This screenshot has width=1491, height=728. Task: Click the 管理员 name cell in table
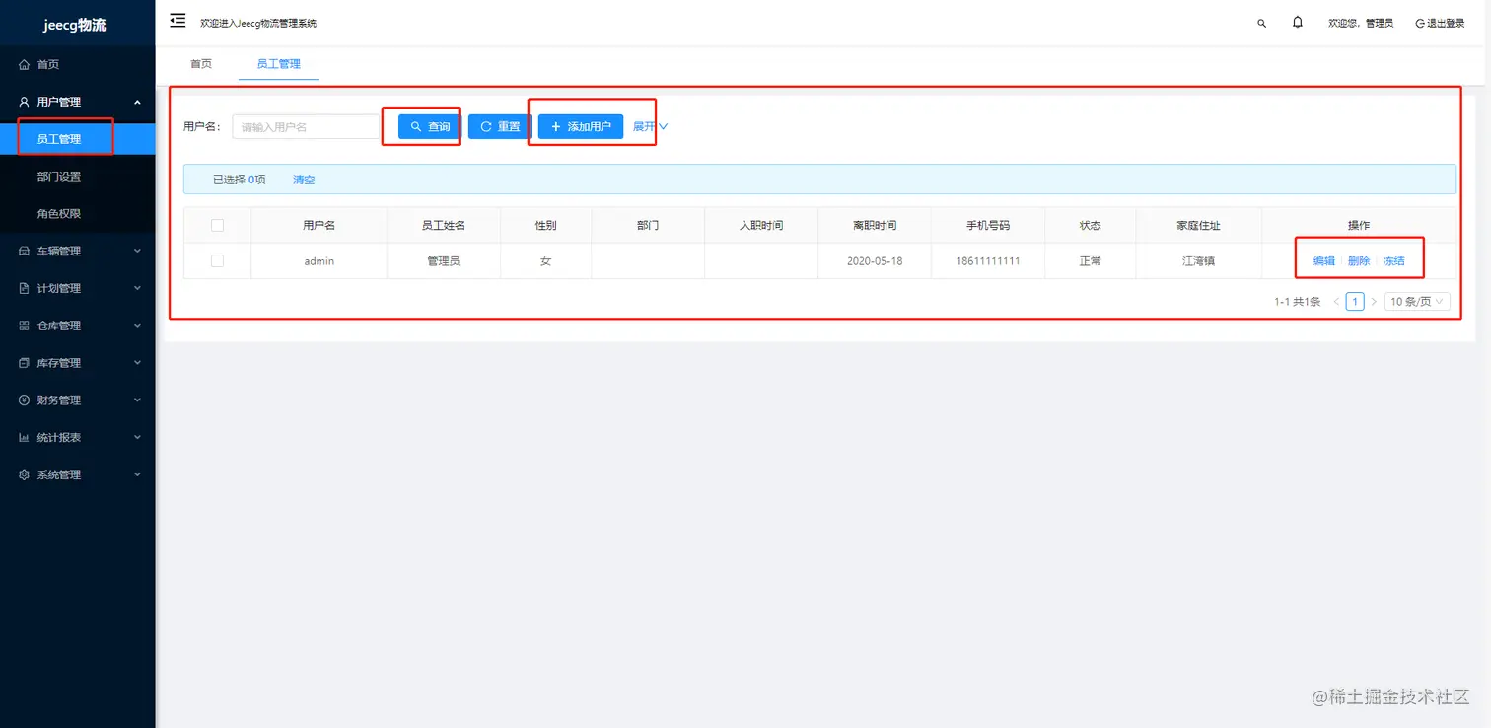[x=444, y=261]
